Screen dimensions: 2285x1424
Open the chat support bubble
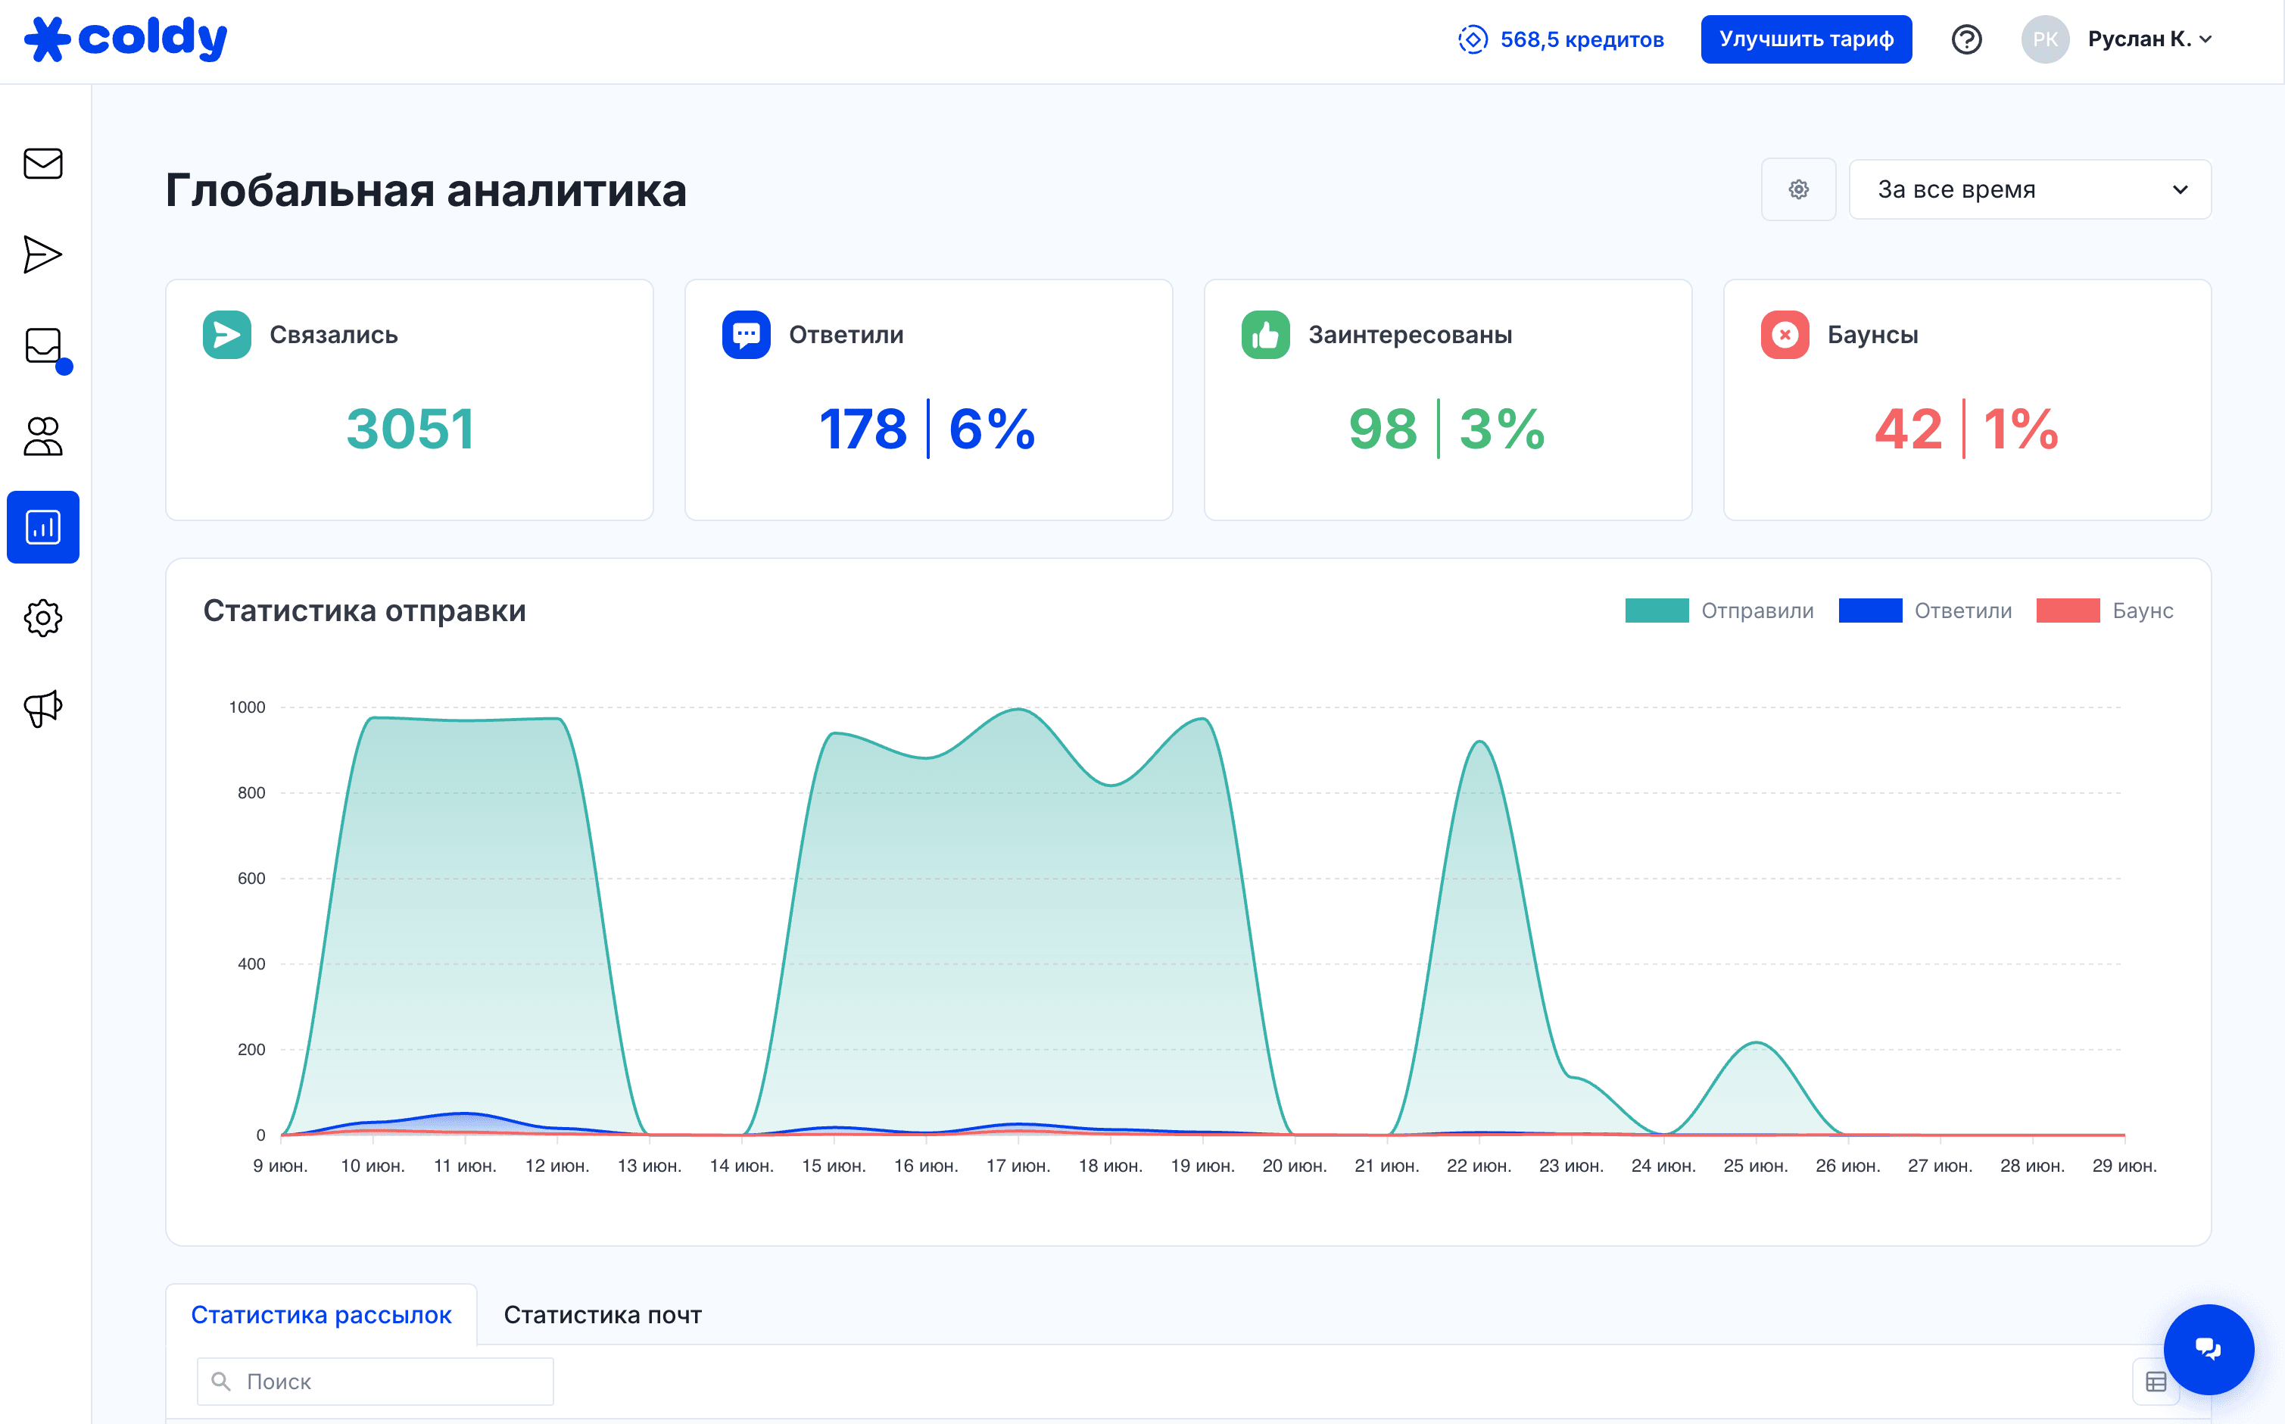[2208, 1349]
